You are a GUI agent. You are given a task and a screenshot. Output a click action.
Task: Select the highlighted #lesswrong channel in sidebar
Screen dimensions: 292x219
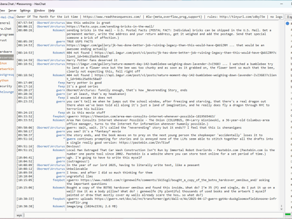[6, 58]
